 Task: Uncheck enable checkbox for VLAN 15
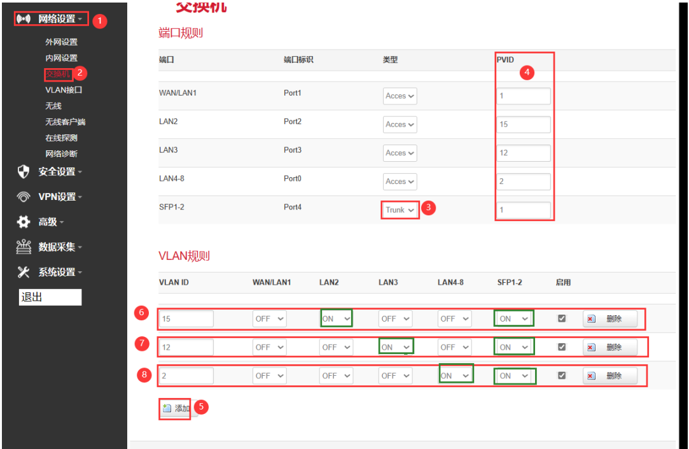tap(562, 318)
